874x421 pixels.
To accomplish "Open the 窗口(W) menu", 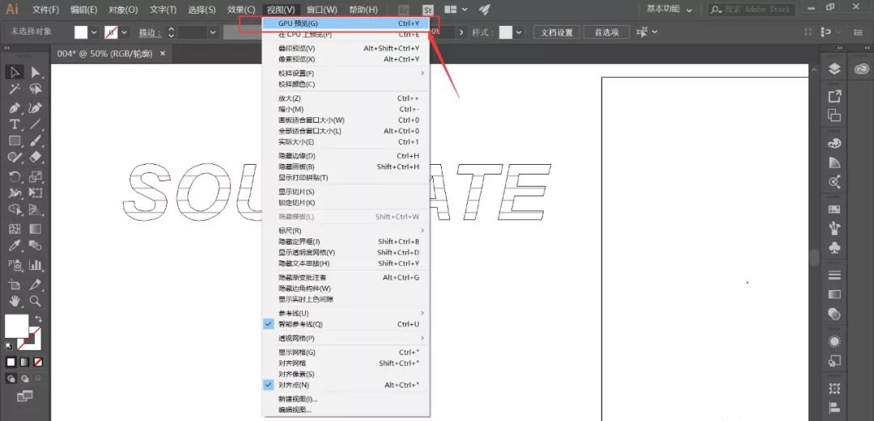I will 321,9.
